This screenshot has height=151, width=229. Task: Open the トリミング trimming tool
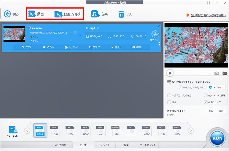pyautogui.click(x=72, y=47)
